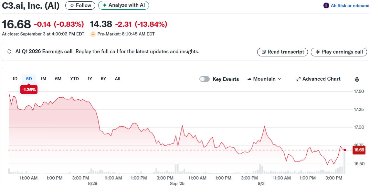The width and height of the screenshot is (369, 186).
Task: Select the 6M chart range
Action: (x=58, y=79)
